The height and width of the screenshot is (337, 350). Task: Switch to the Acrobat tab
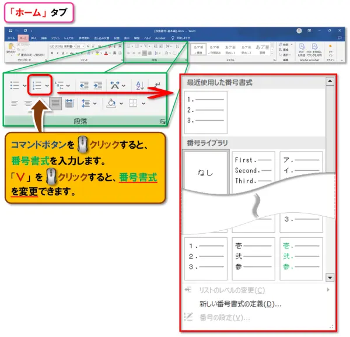click(x=160, y=38)
